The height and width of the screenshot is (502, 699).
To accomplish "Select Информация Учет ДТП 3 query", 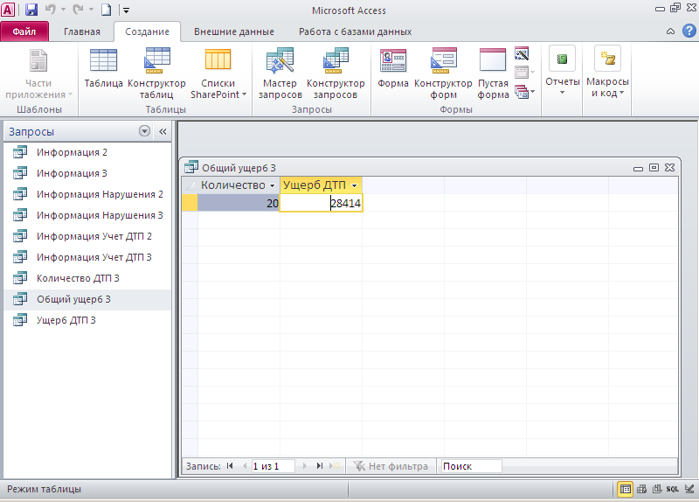I will point(87,257).
